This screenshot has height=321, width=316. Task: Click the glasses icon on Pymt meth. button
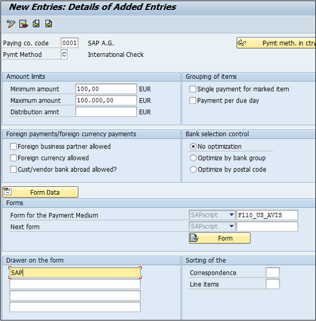tap(242, 43)
